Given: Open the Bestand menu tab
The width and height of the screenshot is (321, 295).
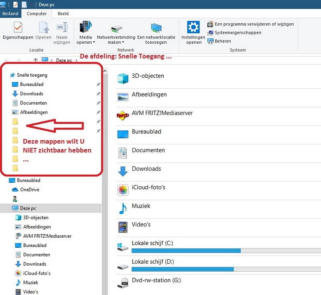Looking at the screenshot, I should tap(10, 14).
